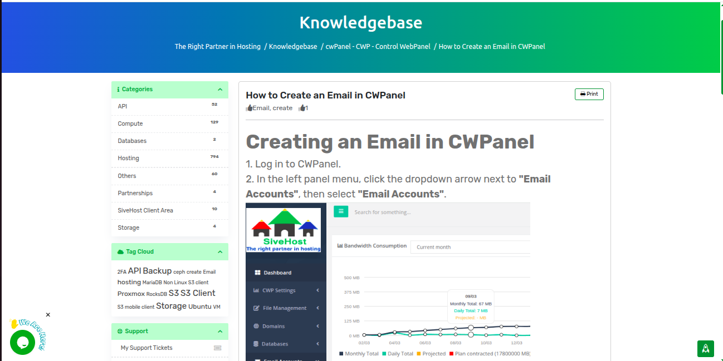Open the Hosting category
723x361 pixels.
[x=170, y=159]
